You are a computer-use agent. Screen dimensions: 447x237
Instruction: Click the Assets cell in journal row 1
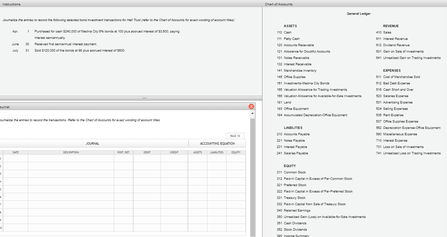(x=198, y=158)
